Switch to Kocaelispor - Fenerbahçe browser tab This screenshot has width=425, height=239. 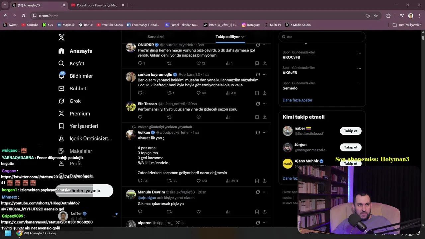[x=97, y=5]
